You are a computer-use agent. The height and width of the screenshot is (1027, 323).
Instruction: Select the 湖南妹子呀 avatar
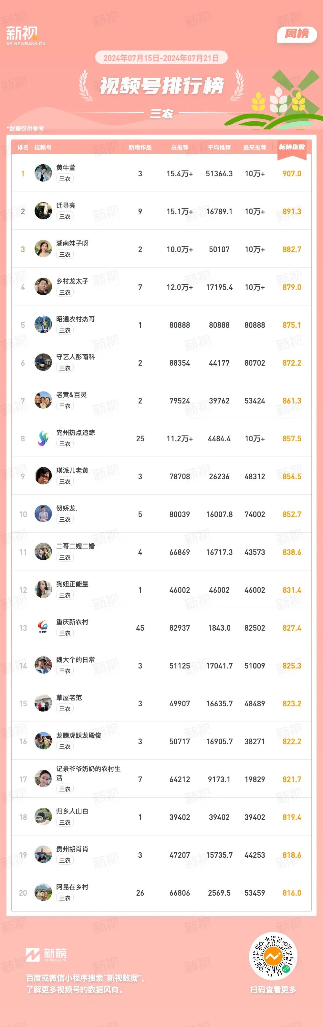[43, 249]
